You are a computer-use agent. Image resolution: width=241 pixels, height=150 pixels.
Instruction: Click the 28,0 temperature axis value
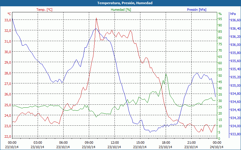[x=8, y=73]
